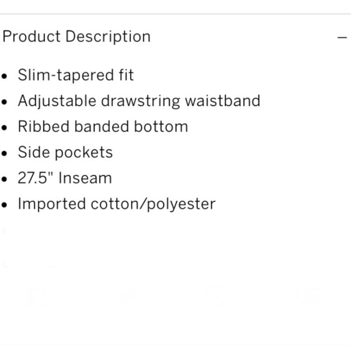Select the Side pockets list item
The height and width of the screenshot is (345, 351).
pos(65,152)
